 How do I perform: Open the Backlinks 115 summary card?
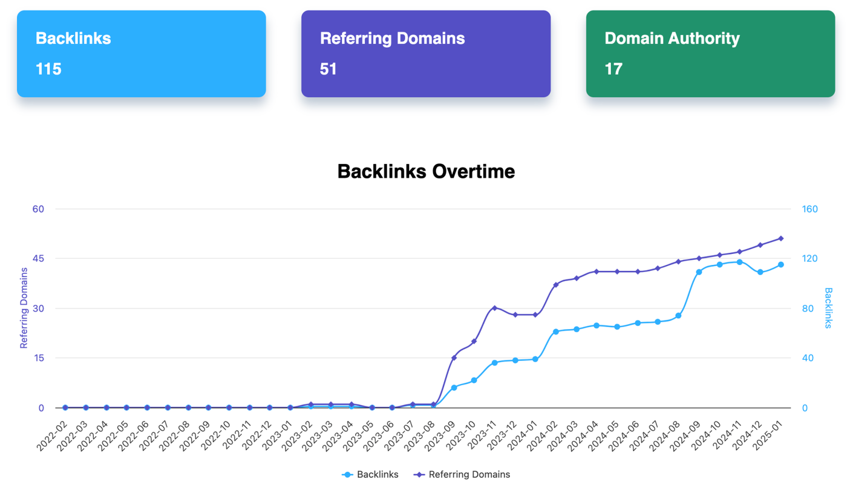point(141,54)
